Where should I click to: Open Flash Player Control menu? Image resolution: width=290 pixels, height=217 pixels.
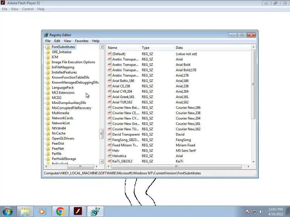click(28, 9)
